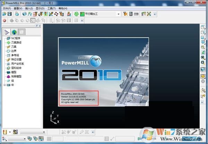Click the save project disk icon

[10, 14]
